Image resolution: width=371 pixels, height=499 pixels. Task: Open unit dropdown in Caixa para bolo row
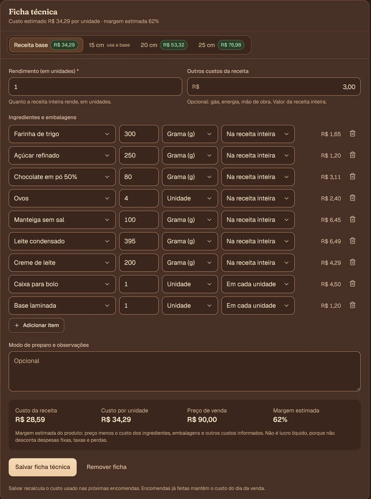click(x=190, y=284)
